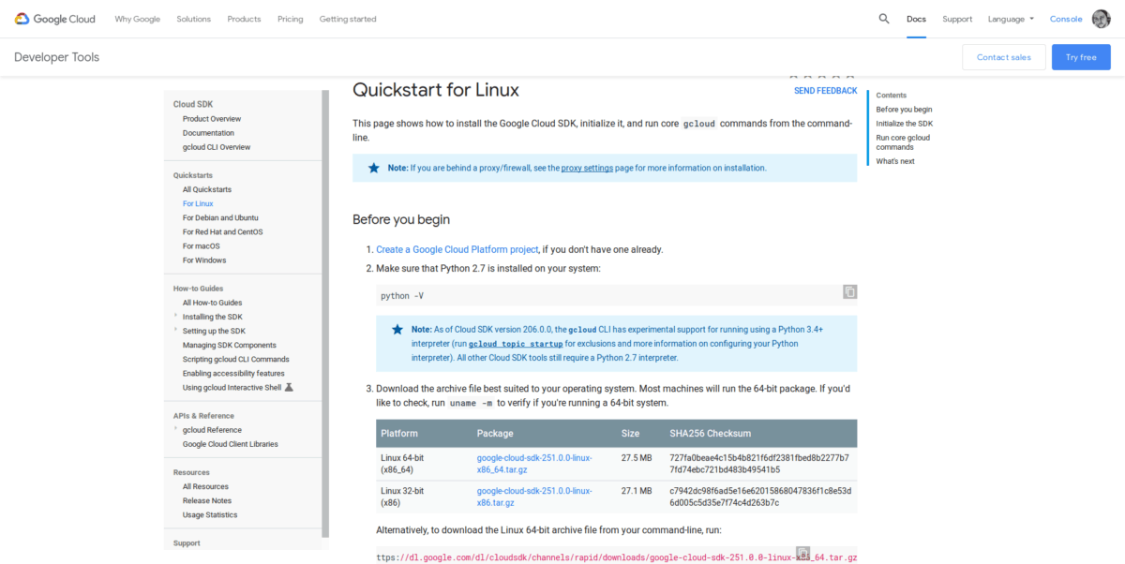Screen dimensions: 1125x564
Task: Copy the download URL code snippet
Action: click(802, 554)
